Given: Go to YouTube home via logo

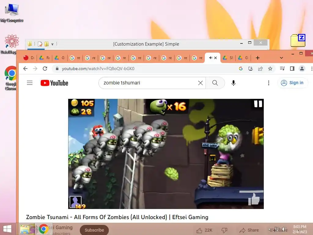Looking at the screenshot, I should (x=54, y=83).
